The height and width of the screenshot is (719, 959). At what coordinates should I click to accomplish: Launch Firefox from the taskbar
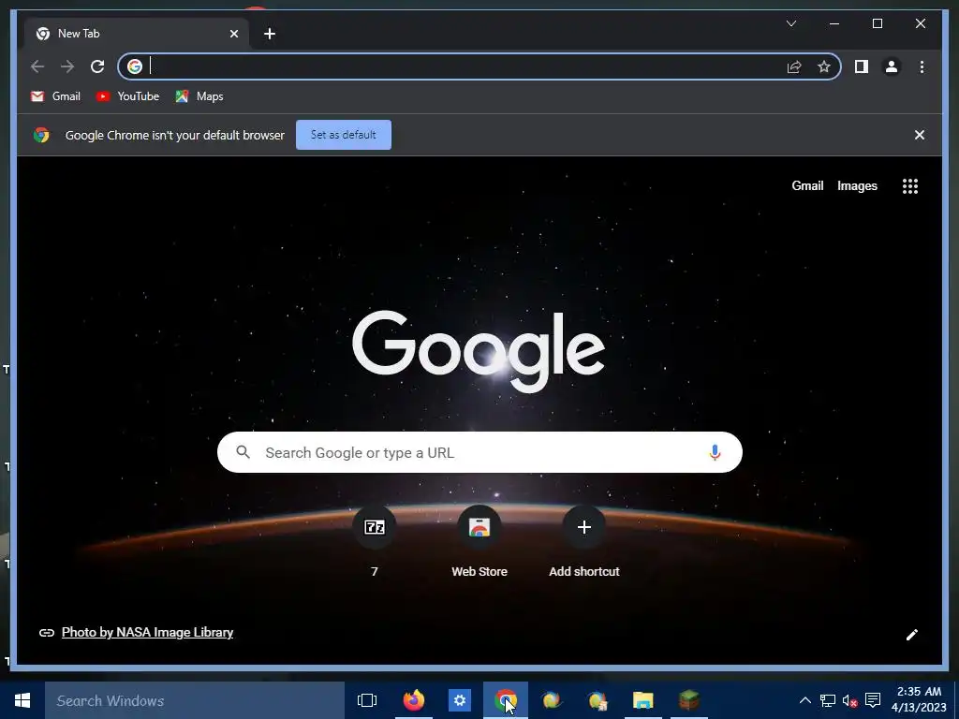[413, 700]
